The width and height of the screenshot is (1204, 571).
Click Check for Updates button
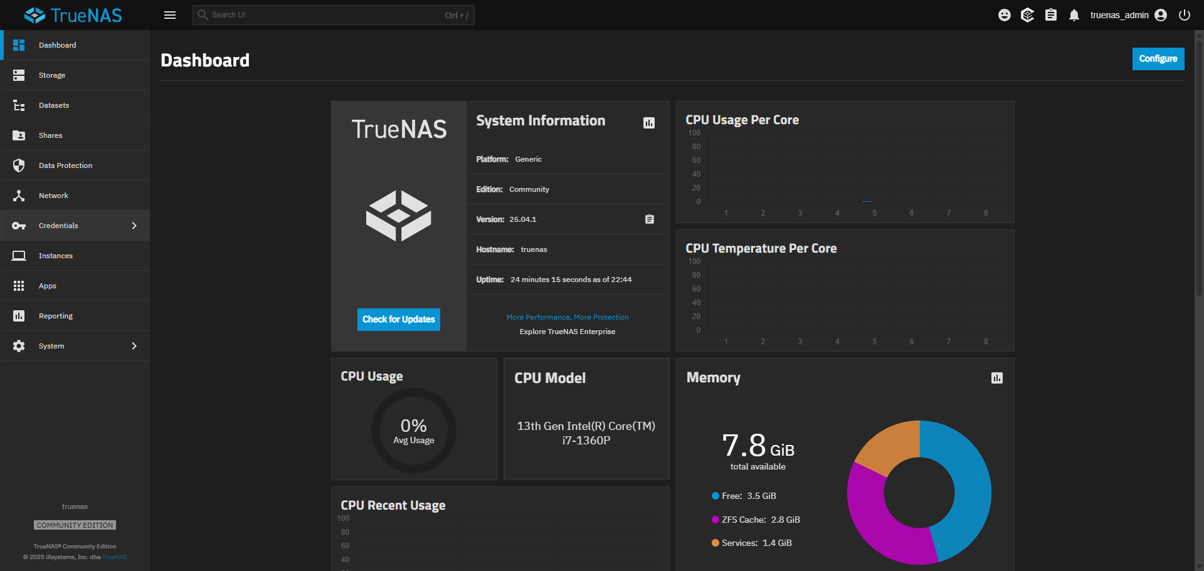(x=399, y=320)
